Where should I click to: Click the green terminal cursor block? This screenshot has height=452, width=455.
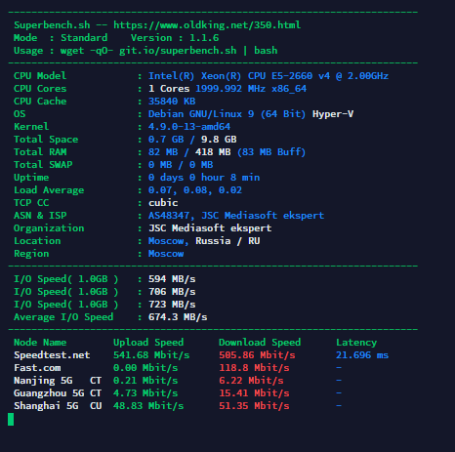[11, 419]
